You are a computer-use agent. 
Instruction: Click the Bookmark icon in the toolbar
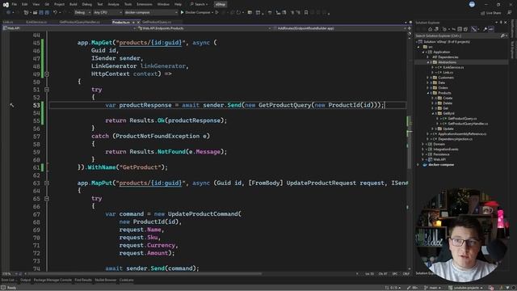click(x=306, y=13)
